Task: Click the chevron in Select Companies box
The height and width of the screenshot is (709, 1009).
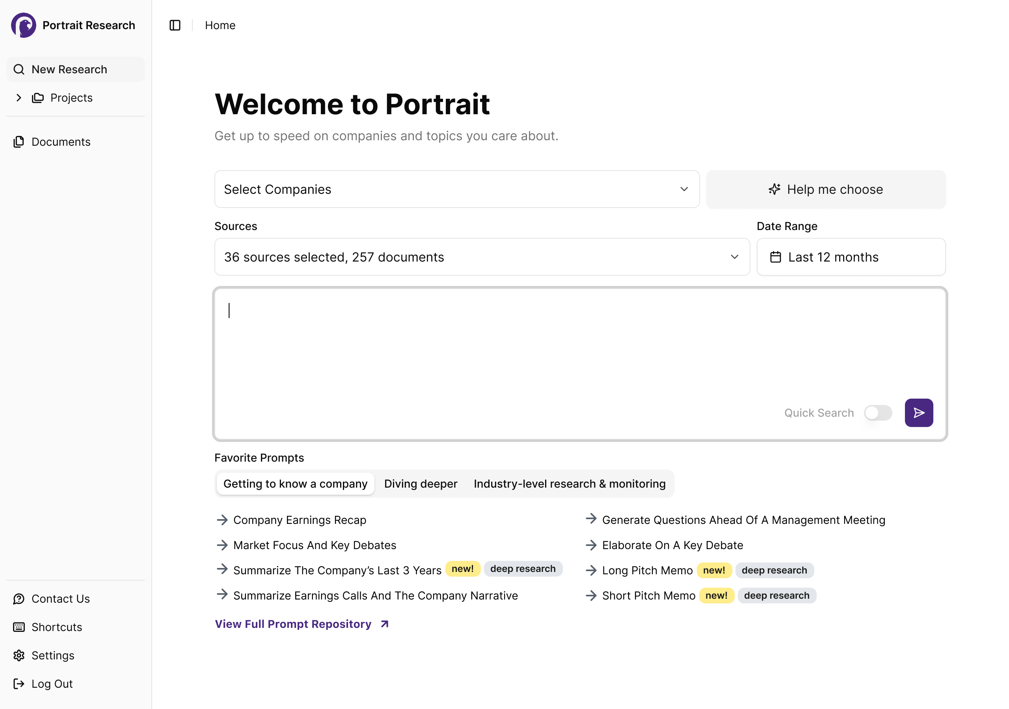Action: click(x=684, y=189)
